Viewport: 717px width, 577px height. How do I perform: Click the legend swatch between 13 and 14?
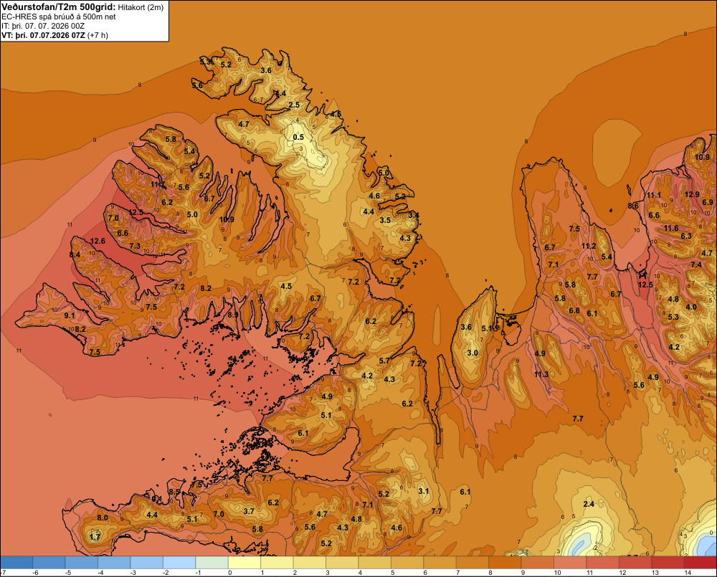point(668,563)
